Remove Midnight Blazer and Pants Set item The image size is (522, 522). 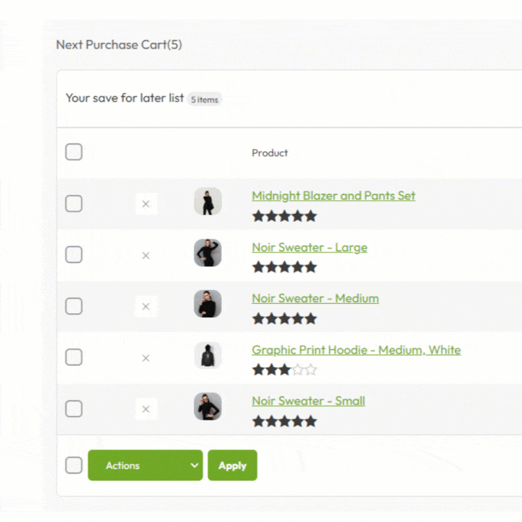(146, 204)
